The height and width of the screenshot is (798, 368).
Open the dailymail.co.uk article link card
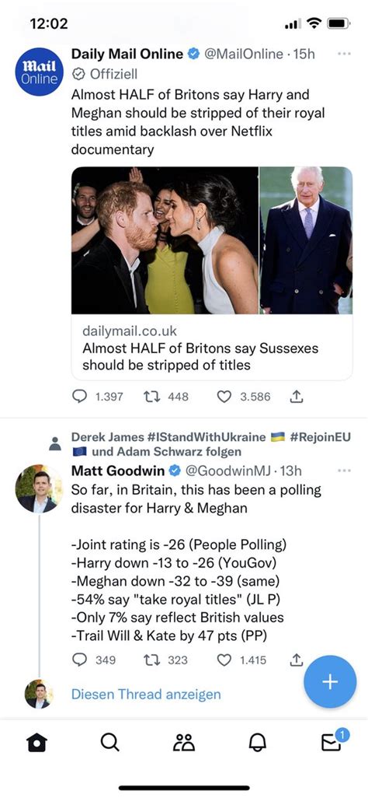[x=212, y=273]
